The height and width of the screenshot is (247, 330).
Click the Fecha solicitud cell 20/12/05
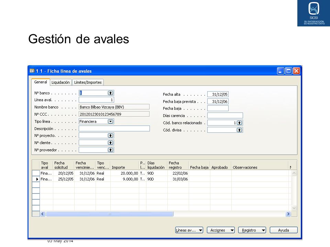pyautogui.click(x=64, y=173)
